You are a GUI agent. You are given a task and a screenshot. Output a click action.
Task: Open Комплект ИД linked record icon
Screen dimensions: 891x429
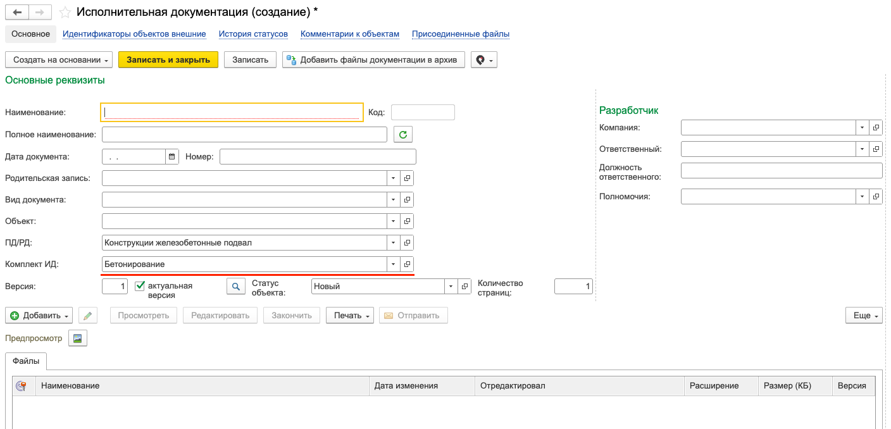pos(408,264)
